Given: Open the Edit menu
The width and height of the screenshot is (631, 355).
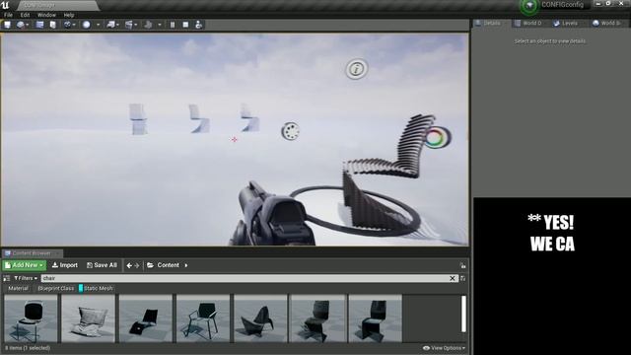Looking at the screenshot, I should pos(25,15).
